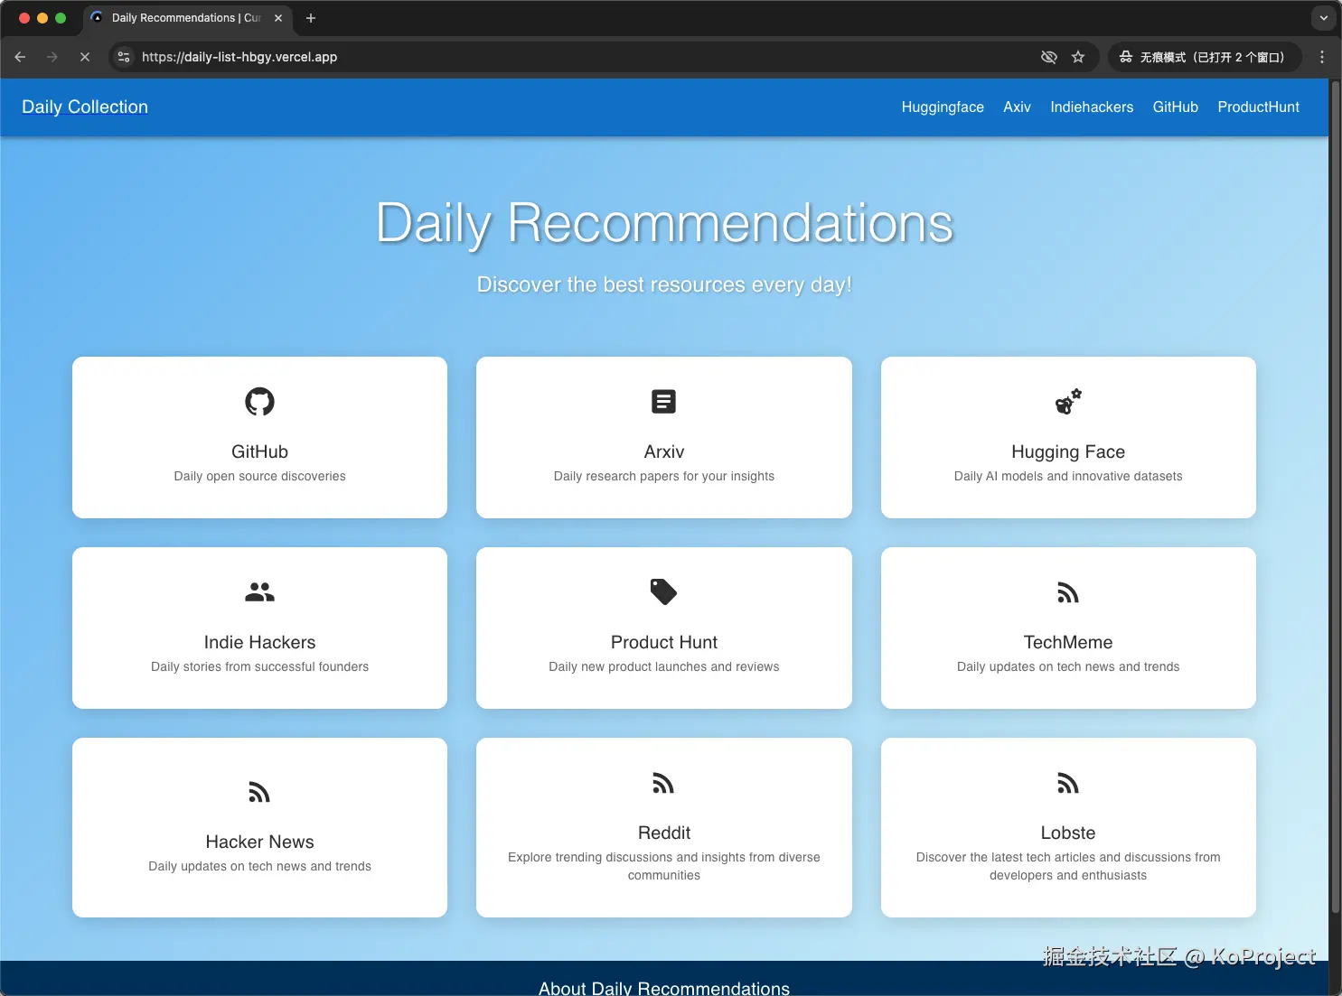Open ProductHunt in the navigation bar
Viewport: 1342px width, 996px height.
[1258, 107]
